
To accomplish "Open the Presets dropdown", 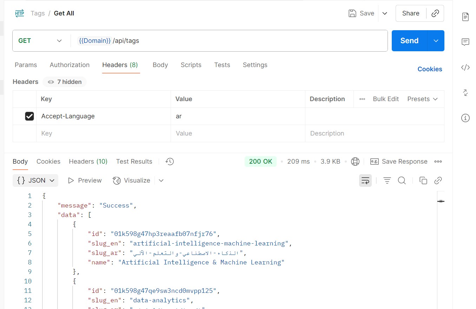I will (x=422, y=99).
